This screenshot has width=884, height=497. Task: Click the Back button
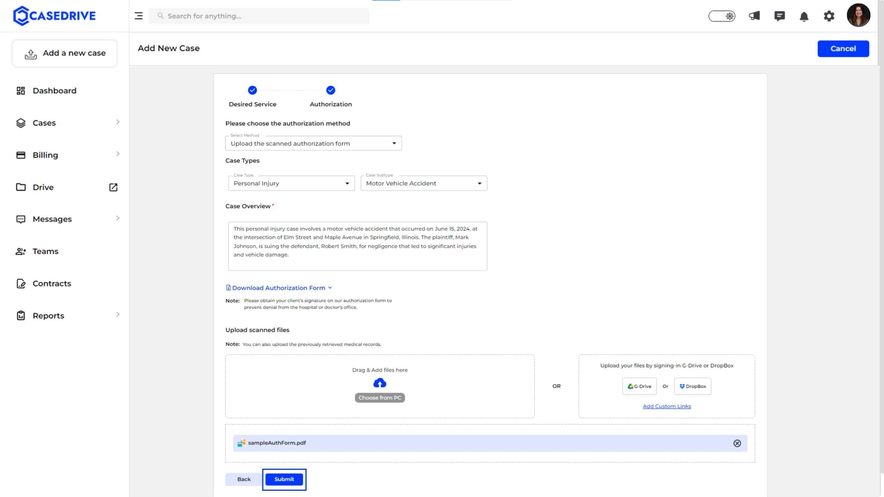point(244,479)
